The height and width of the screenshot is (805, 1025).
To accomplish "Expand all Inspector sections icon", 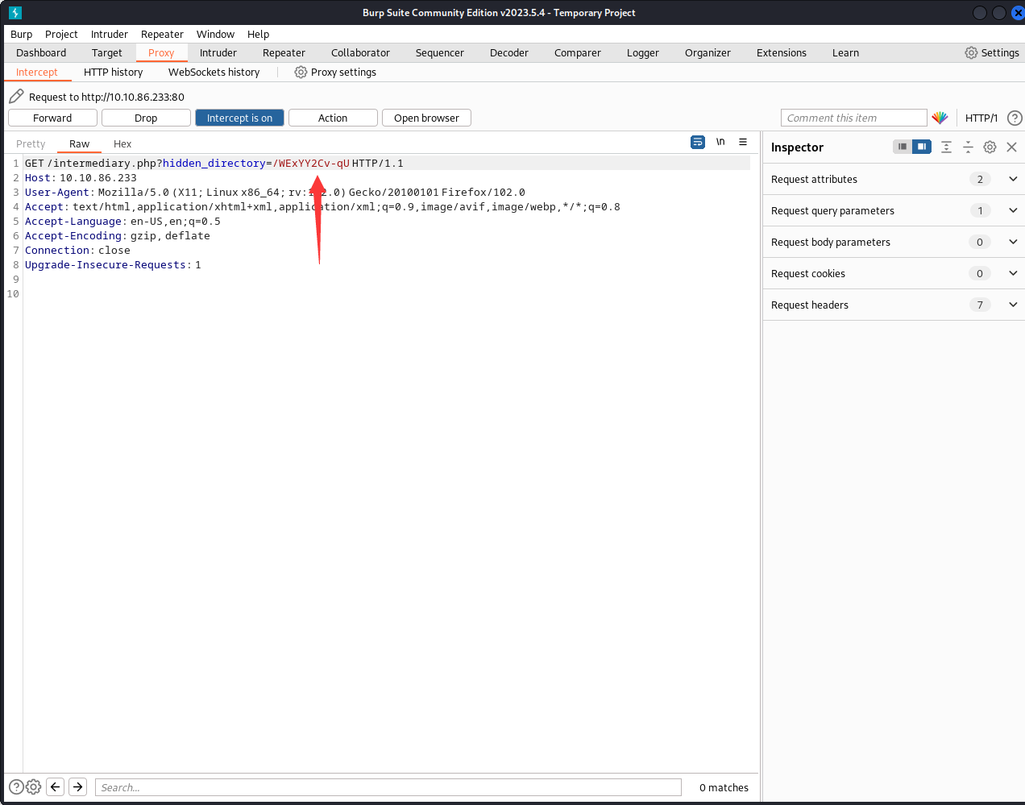I will click(x=946, y=147).
